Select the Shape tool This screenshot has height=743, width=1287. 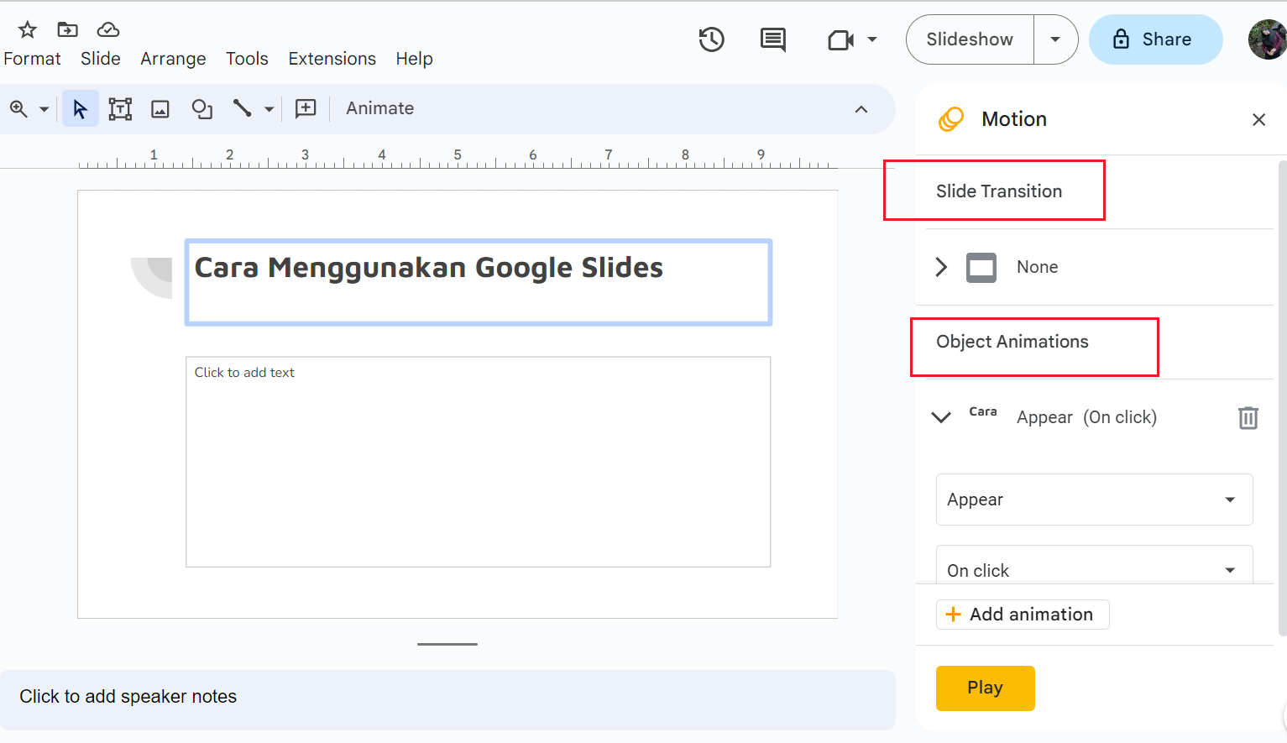click(201, 108)
